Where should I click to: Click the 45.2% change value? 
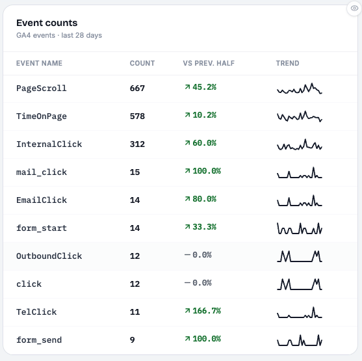coord(204,87)
